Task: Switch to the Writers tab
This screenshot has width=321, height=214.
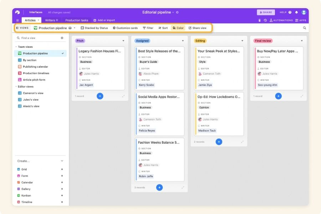Action: pos(51,20)
